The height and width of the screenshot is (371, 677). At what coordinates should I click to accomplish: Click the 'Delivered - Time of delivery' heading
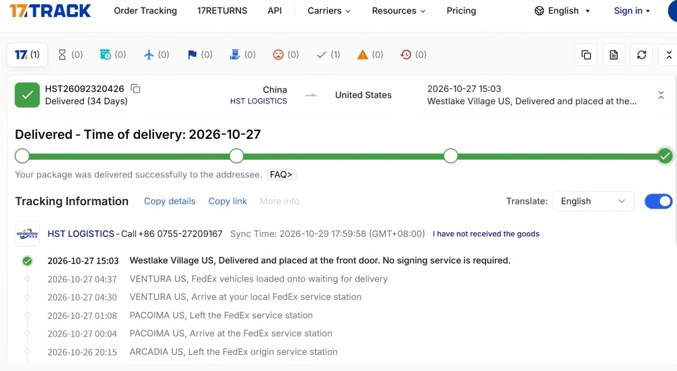tap(137, 134)
